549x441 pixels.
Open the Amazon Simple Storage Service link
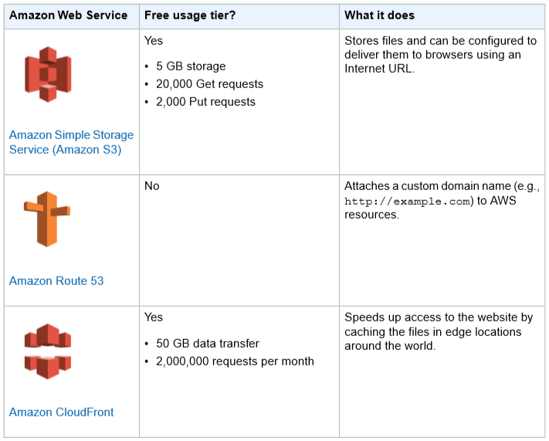pyautogui.click(x=72, y=142)
